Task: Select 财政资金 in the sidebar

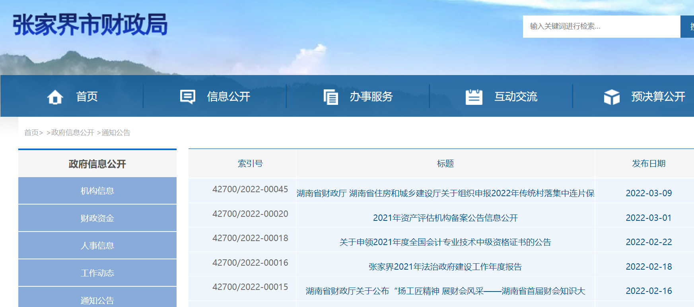Action: coord(97,218)
